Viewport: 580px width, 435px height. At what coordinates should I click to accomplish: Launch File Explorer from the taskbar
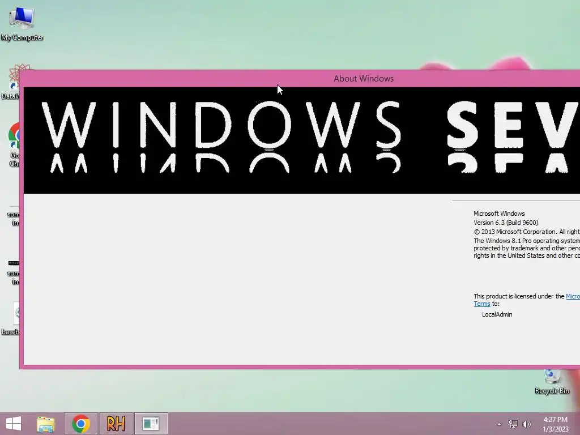point(46,424)
